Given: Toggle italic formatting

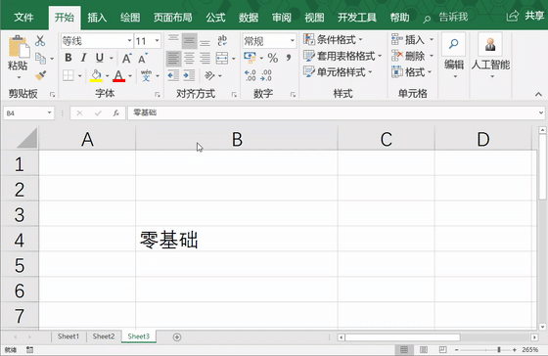Looking at the screenshot, I should coord(83,58).
